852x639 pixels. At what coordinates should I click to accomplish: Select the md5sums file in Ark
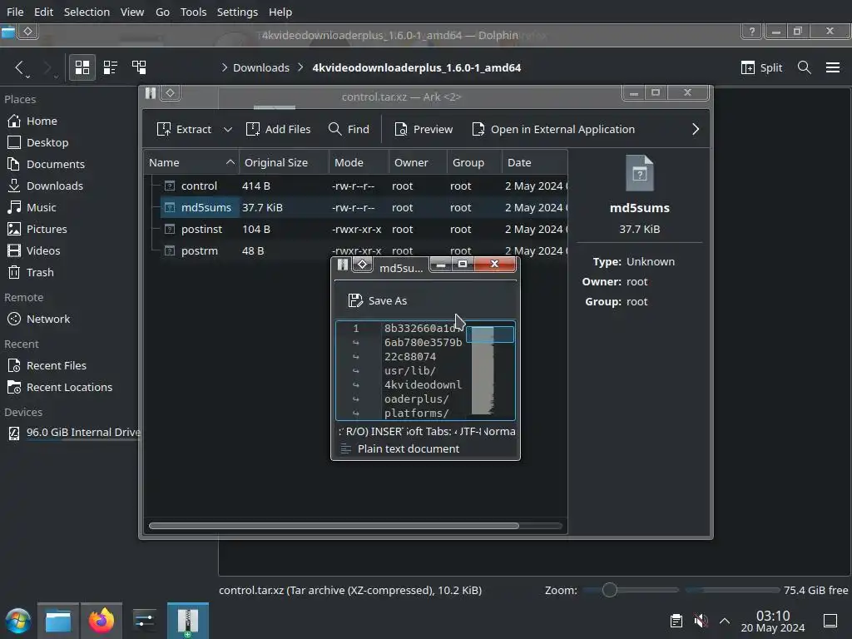point(356,207)
